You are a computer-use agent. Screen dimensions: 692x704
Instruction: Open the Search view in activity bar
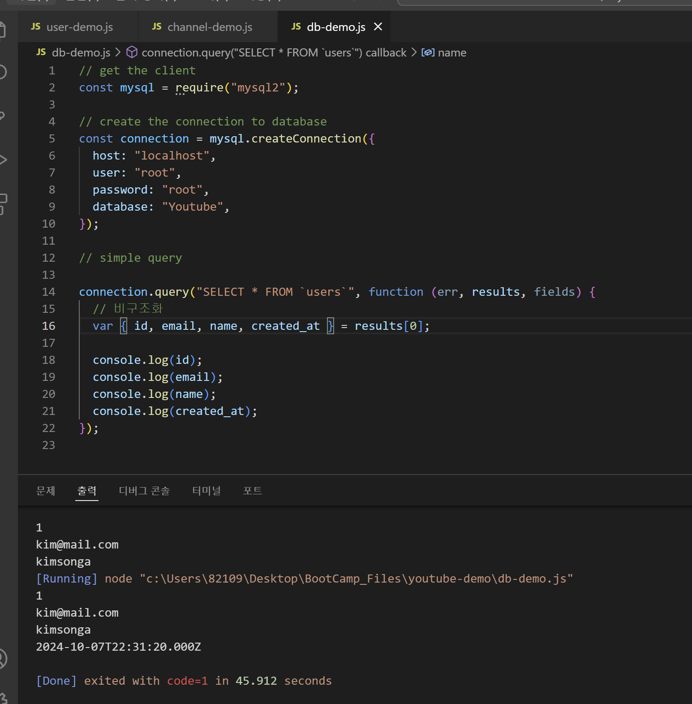pos(2,72)
